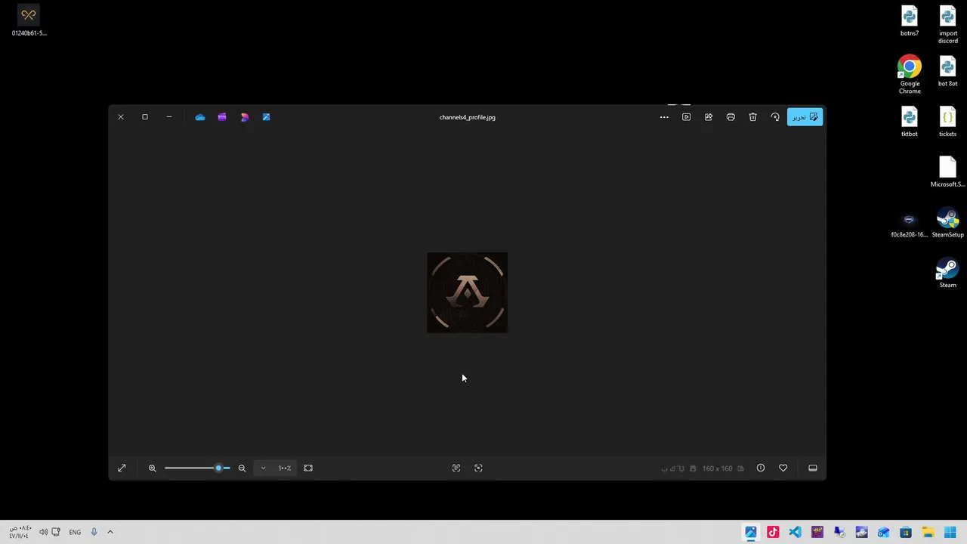The height and width of the screenshot is (544, 967).
Task: Open Microsoft Store from the taskbar
Action: [906, 533]
